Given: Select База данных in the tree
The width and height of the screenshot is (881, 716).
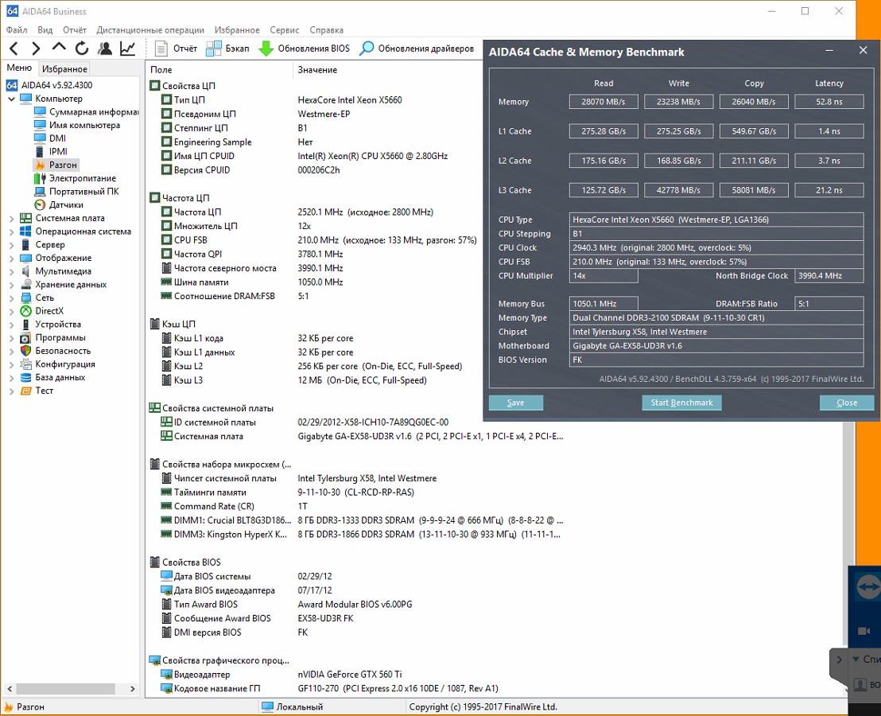Looking at the screenshot, I should (52, 377).
